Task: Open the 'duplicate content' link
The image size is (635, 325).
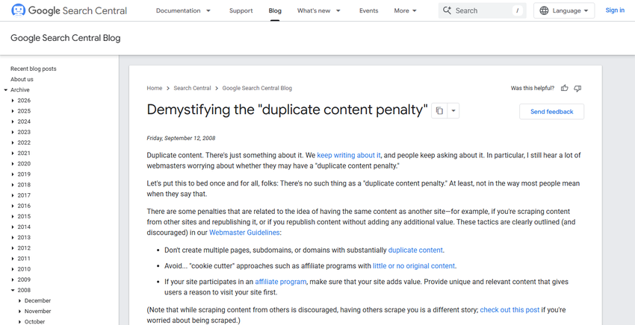Action: click(x=415, y=250)
